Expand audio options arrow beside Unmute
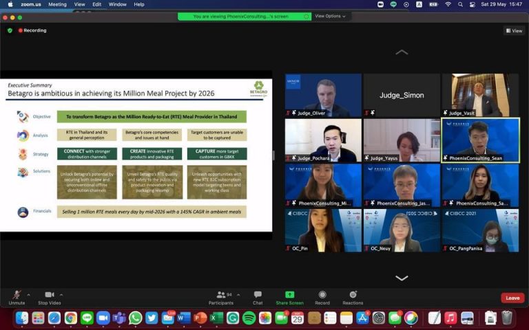The height and width of the screenshot is (330, 529). 29,295
